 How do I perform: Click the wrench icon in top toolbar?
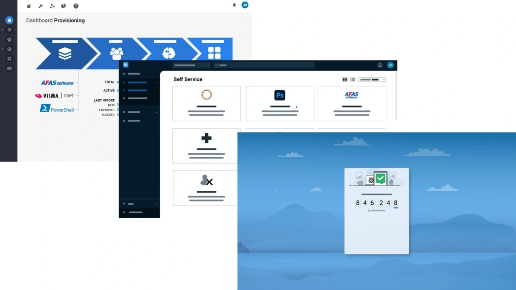(x=41, y=6)
